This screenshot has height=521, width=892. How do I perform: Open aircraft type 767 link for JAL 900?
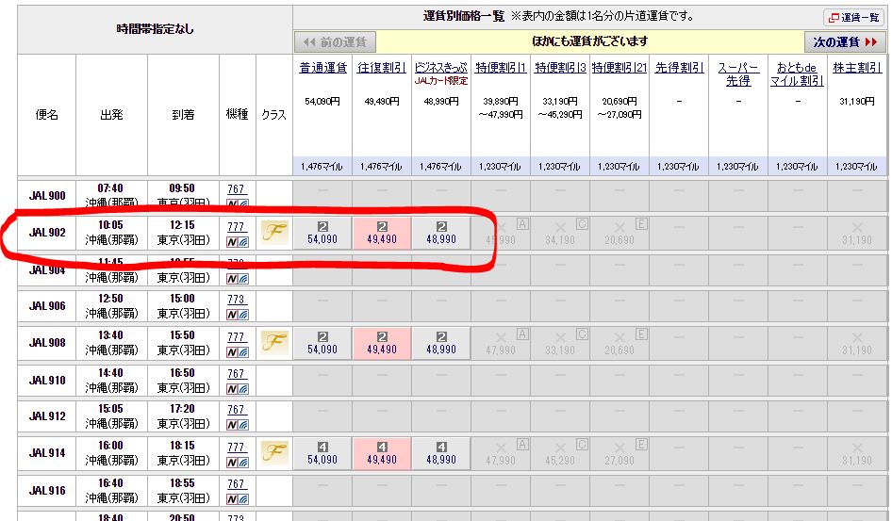236,189
